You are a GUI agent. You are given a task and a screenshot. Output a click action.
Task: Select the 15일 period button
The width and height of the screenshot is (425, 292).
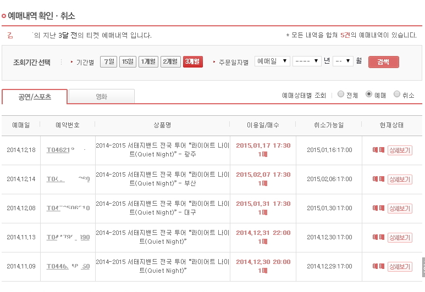(128, 61)
